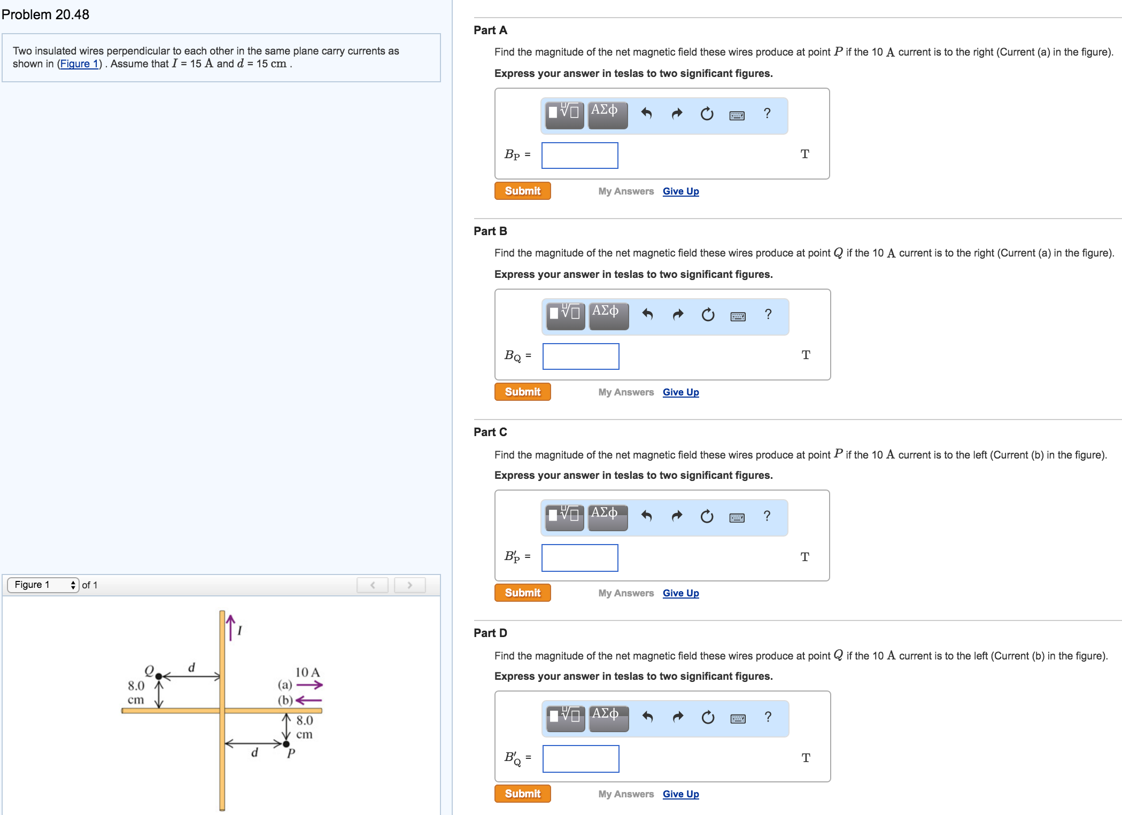Screen dimensions: 1122x815
Task: Open help question mark in Part B
Action: (x=768, y=314)
